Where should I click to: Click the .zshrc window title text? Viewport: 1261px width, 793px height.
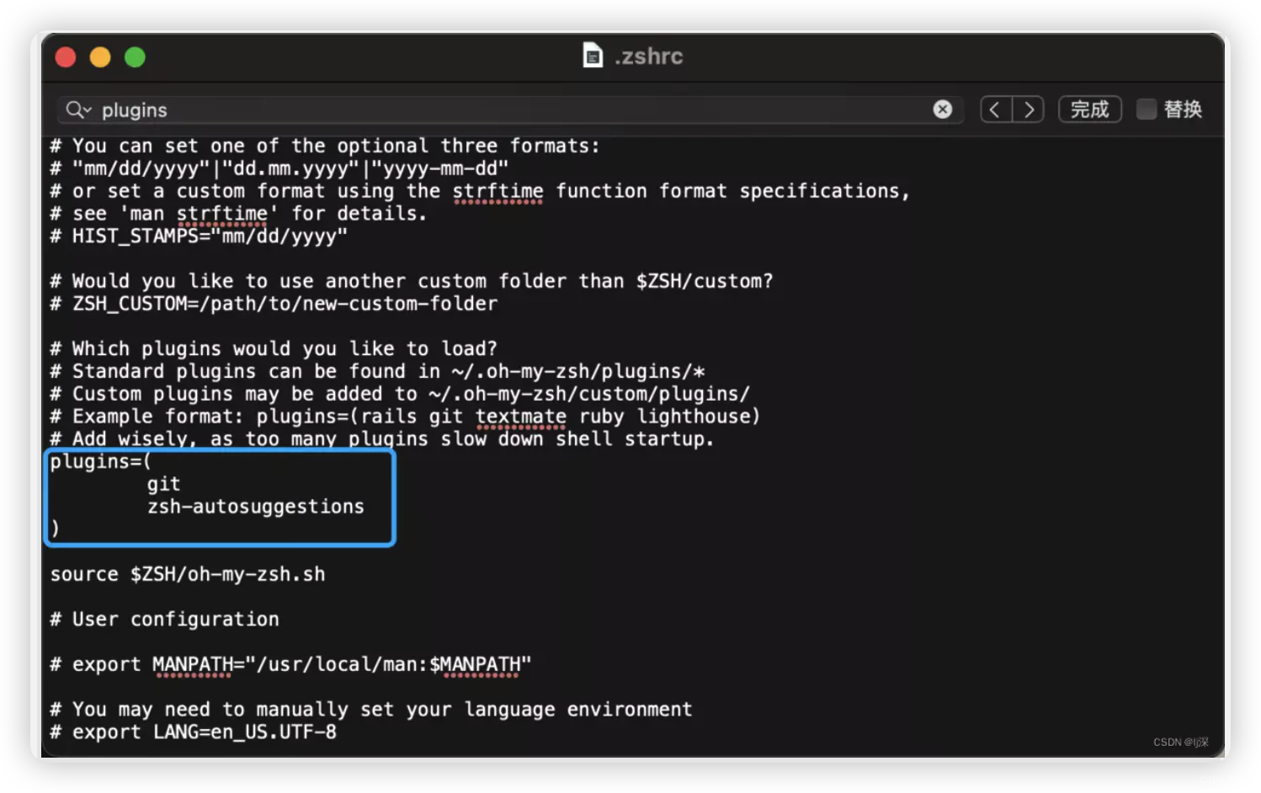coord(648,56)
